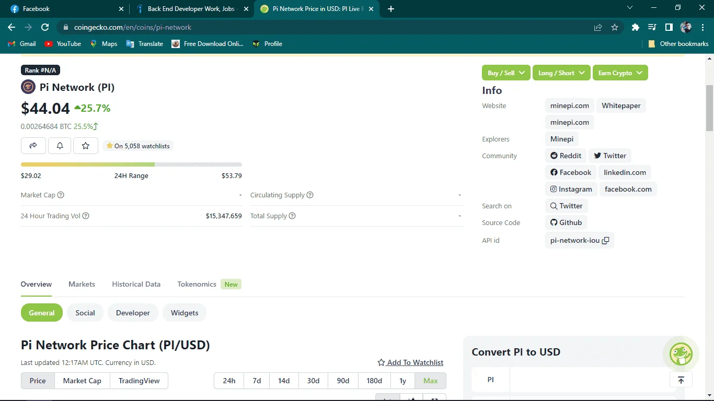This screenshot has width=714, height=401.
Task: Select the Price chart view
Action: point(38,381)
